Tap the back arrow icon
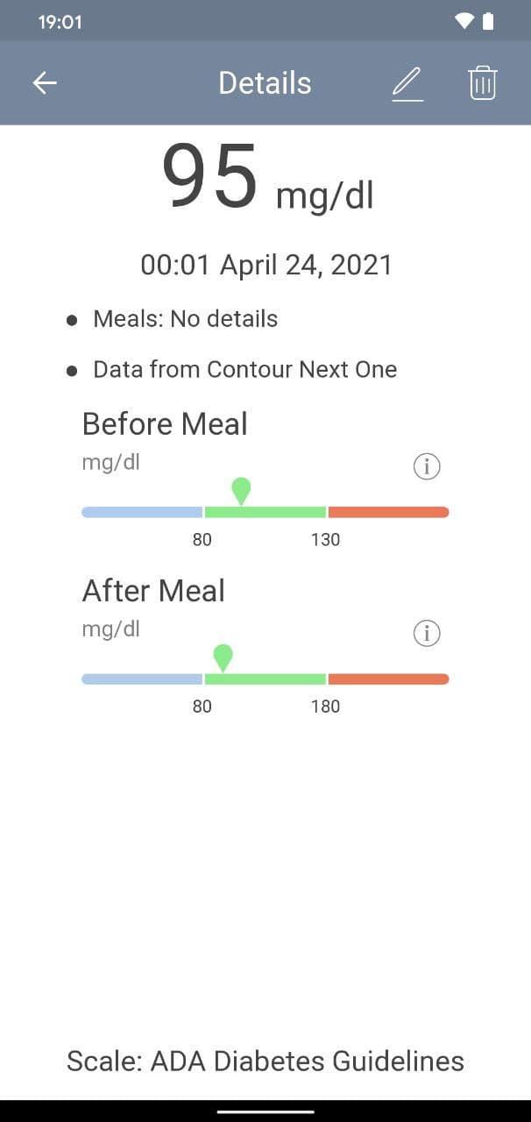Image resolution: width=531 pixels, height=1122 pixels. (x=45, y=83)
